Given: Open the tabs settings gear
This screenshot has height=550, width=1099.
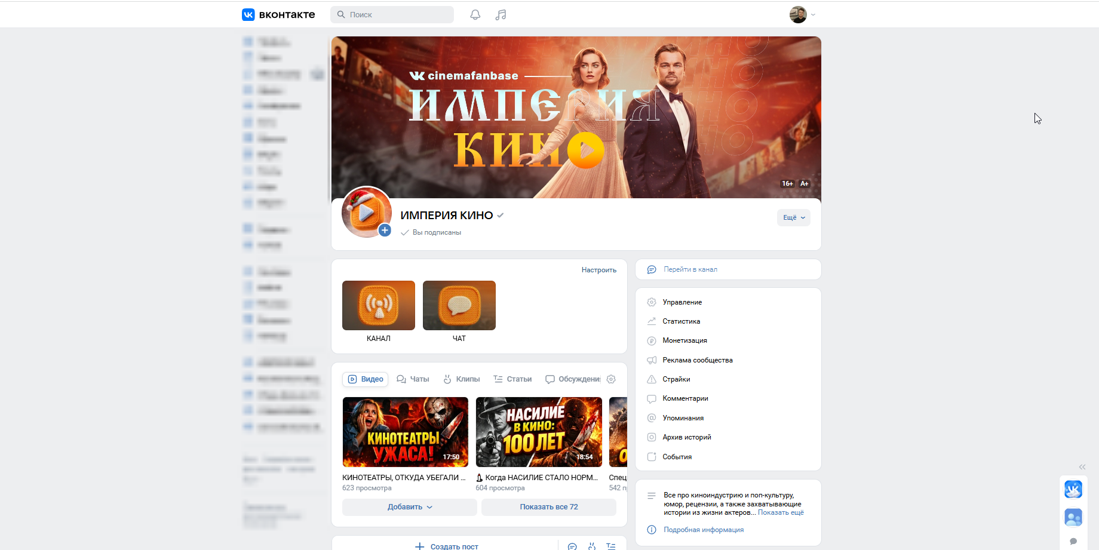Looking at the screenshot, I should [x=611, y=379].
